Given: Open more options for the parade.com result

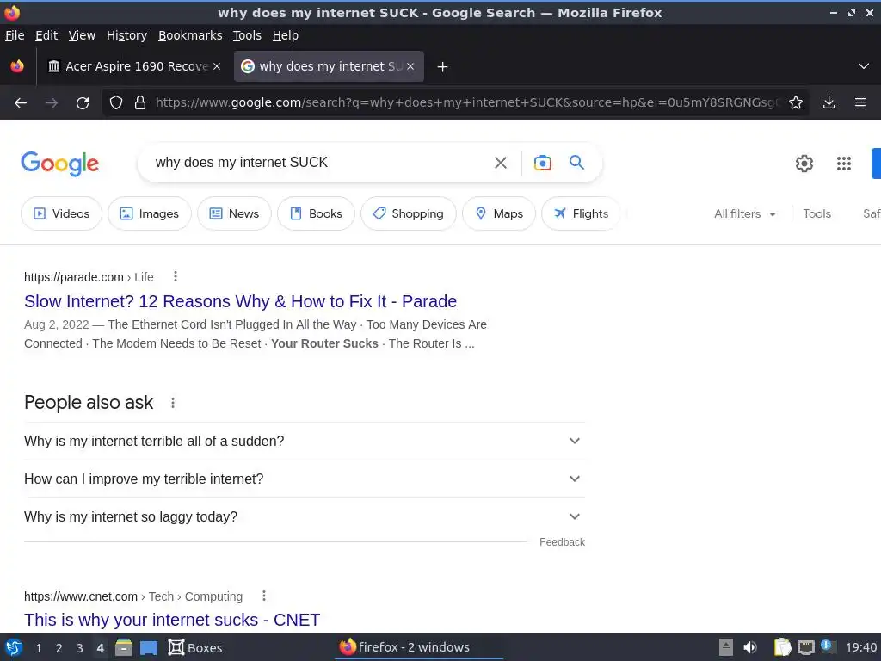Looking at the screenshot, I should (x=176, y=276).
